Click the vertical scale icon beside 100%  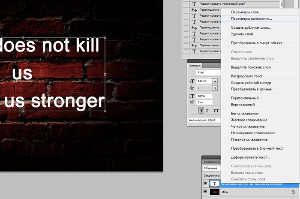(x=192, y=96)
